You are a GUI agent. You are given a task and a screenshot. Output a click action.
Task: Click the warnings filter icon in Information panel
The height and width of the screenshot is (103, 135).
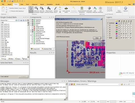click(x=74, y=84)
